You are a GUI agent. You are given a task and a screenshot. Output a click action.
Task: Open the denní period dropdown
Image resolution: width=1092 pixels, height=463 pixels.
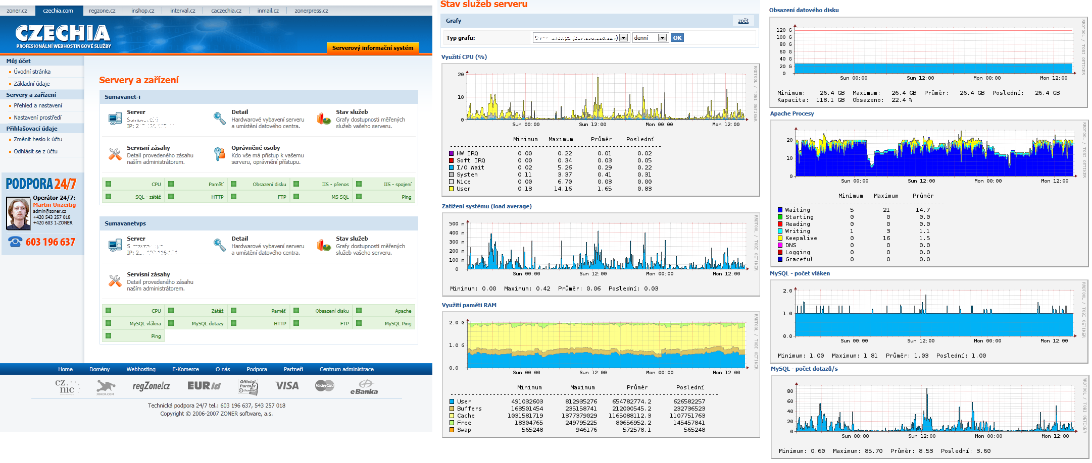pos(650,38)
